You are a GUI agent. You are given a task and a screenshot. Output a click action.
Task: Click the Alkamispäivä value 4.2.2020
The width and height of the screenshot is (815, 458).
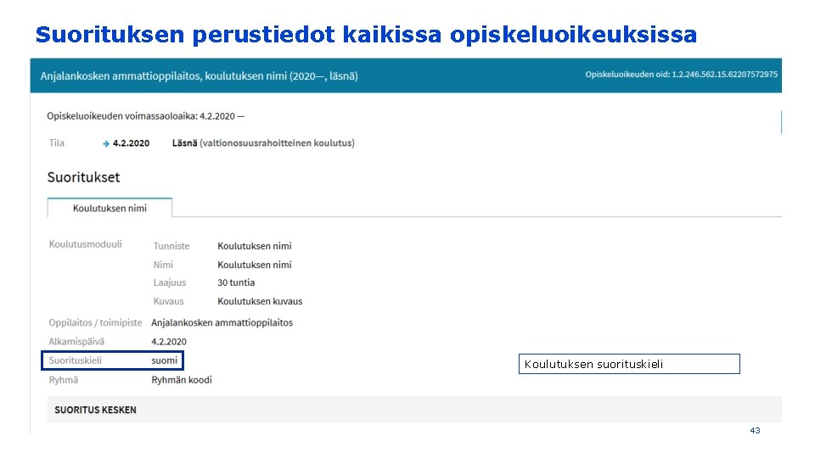(x=169, y=342)
